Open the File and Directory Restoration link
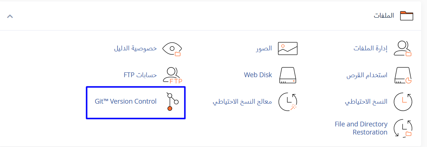Viewport: 427px width, 147px height. tap(361, 128)
